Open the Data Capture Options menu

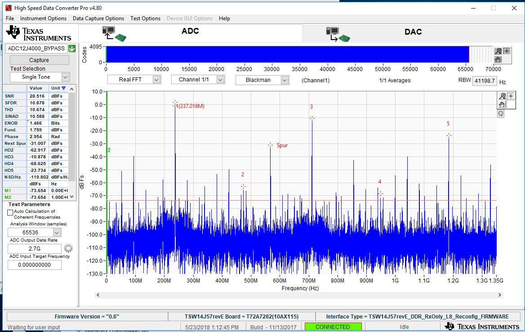pyautogui.click(x=98, y=18)
